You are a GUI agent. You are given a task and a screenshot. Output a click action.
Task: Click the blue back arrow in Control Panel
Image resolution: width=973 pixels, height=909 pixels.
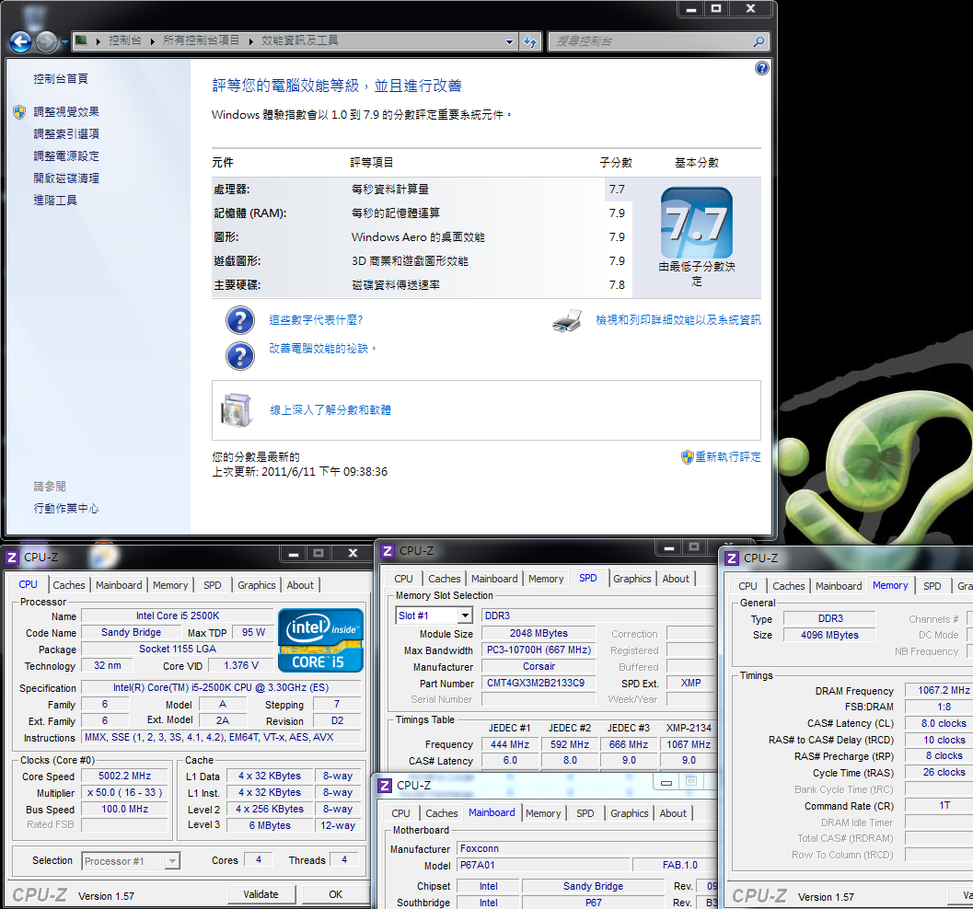tap(20, 41)
